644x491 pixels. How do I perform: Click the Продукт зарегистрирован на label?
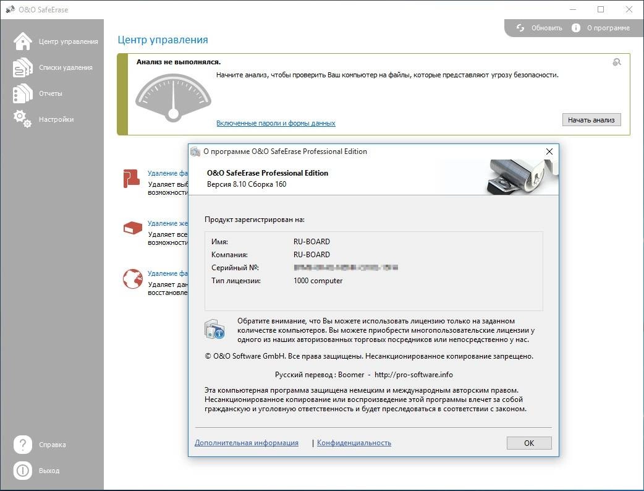tap(255, 220)
